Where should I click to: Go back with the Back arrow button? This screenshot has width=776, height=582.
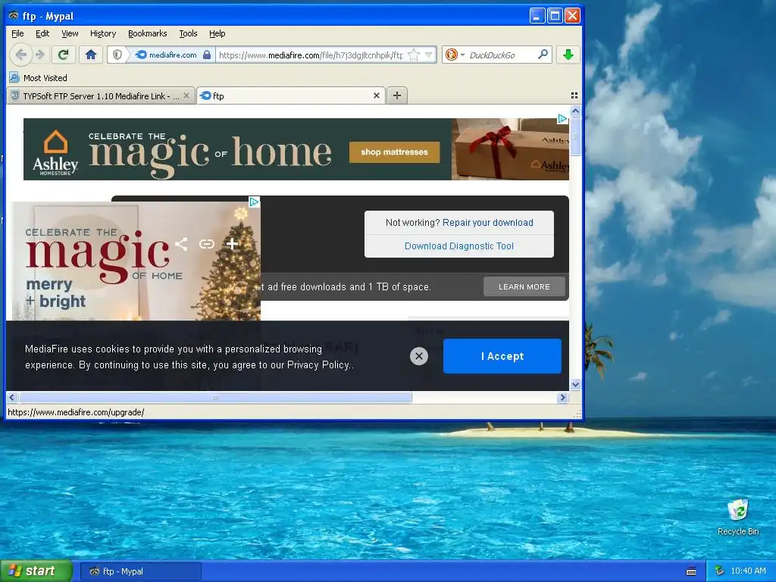20,55
